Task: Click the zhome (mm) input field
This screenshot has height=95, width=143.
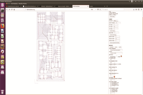Action: click(117, 41)
